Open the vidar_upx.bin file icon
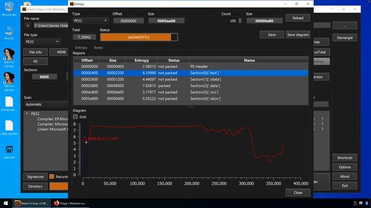The width and height of the screenshot is (371, 208). pyautogui.click(x=9, y=128)
